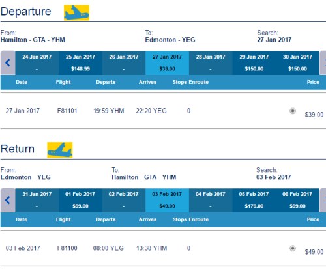Choose the 01 Feb 2017 $99.00 return tab

(80, 200)
